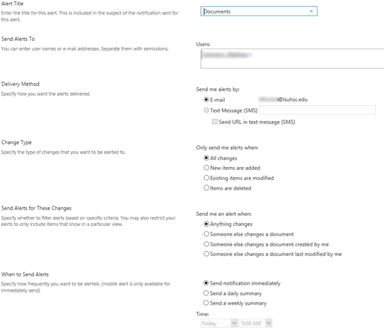Pick changes to document created by me

[x=206, y=244]
